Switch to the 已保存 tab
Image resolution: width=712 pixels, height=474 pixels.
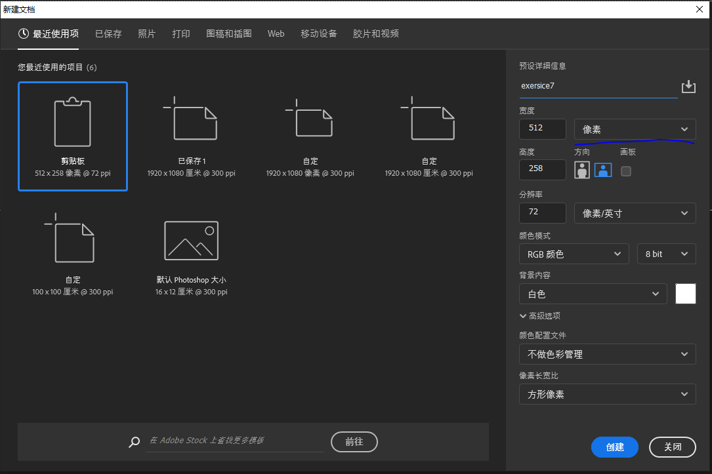click(108, 33)
